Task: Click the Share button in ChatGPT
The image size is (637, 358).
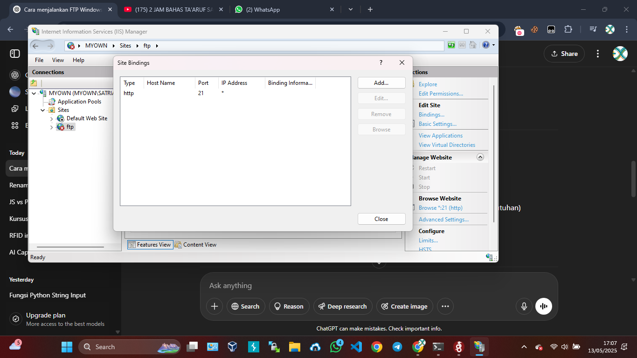Action: (x=564, y=54)
